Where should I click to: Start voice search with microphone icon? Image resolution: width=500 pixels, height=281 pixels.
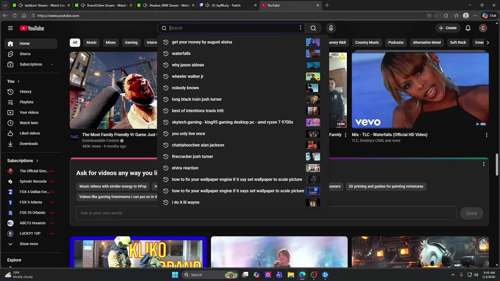click(x=331, y=28)
